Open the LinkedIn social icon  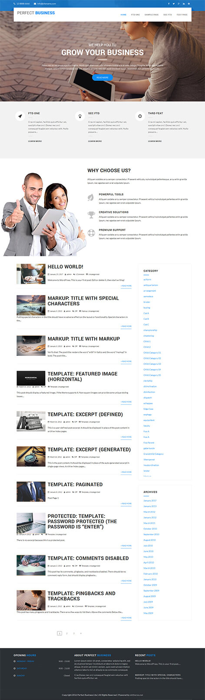tap(184, 3)
